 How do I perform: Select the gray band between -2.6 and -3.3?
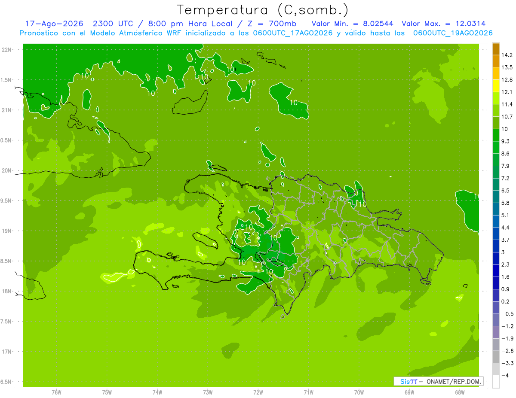pos(496,357)
